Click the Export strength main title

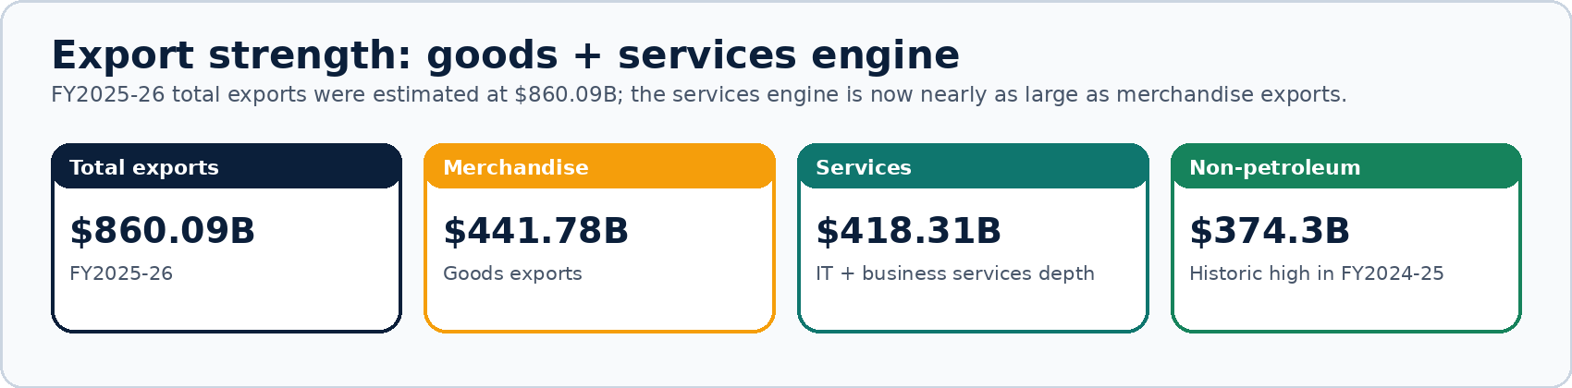coord(505,55)
